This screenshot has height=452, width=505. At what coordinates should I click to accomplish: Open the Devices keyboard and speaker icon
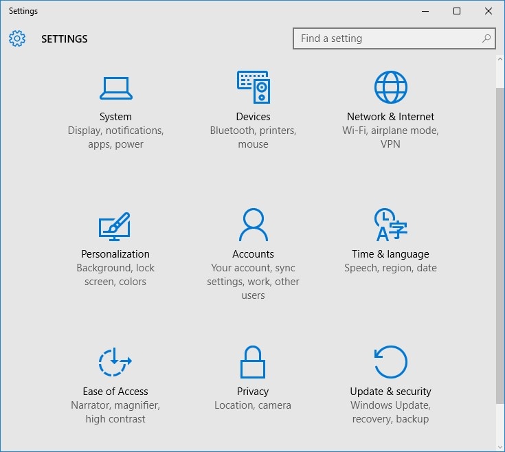(x=254, y=87)
